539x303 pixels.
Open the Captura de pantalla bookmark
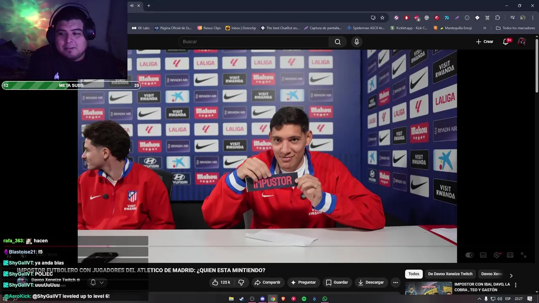323,28
